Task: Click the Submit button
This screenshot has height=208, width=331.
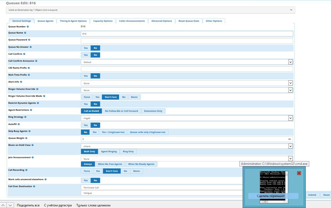Action: tap(312, 195)
